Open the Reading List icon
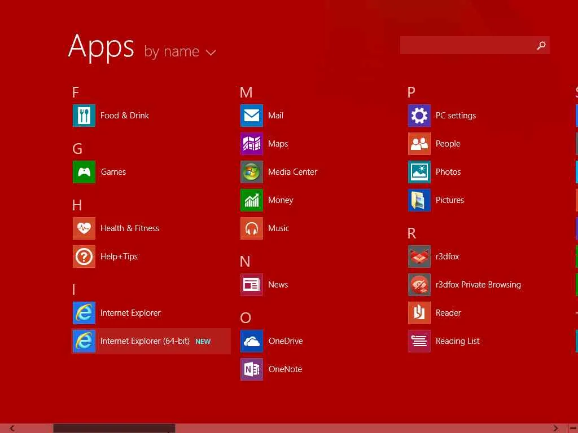The image size is (578, 433). [419, 341]
